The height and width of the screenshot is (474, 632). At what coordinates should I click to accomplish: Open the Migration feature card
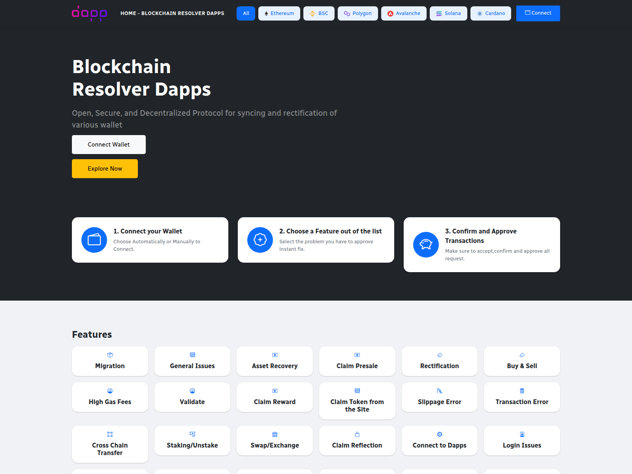[x=110, y=361]
